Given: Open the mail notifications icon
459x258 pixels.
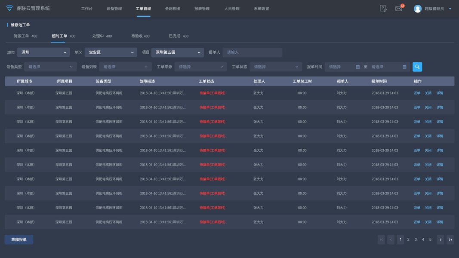Looking at the screenshot, I should 399,9.
